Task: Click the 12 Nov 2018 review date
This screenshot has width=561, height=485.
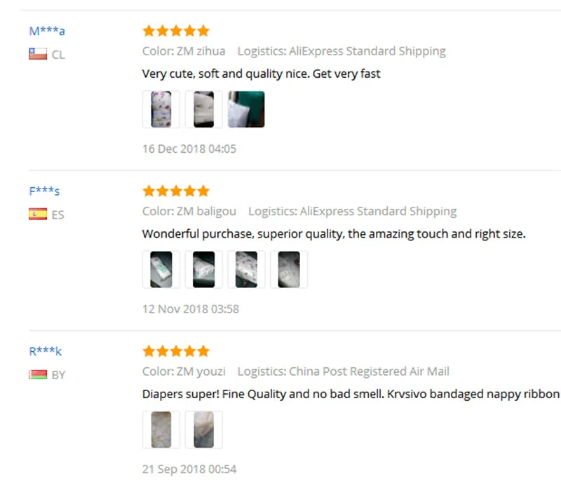Action: click(190, 309)
